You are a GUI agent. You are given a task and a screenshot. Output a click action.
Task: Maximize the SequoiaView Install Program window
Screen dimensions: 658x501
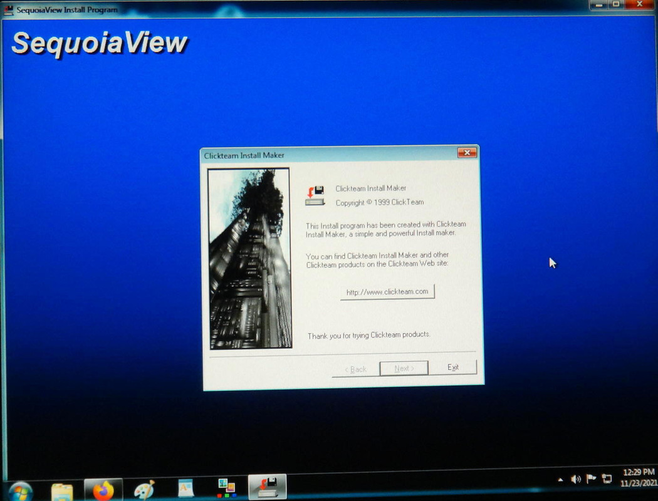[616, 4]
